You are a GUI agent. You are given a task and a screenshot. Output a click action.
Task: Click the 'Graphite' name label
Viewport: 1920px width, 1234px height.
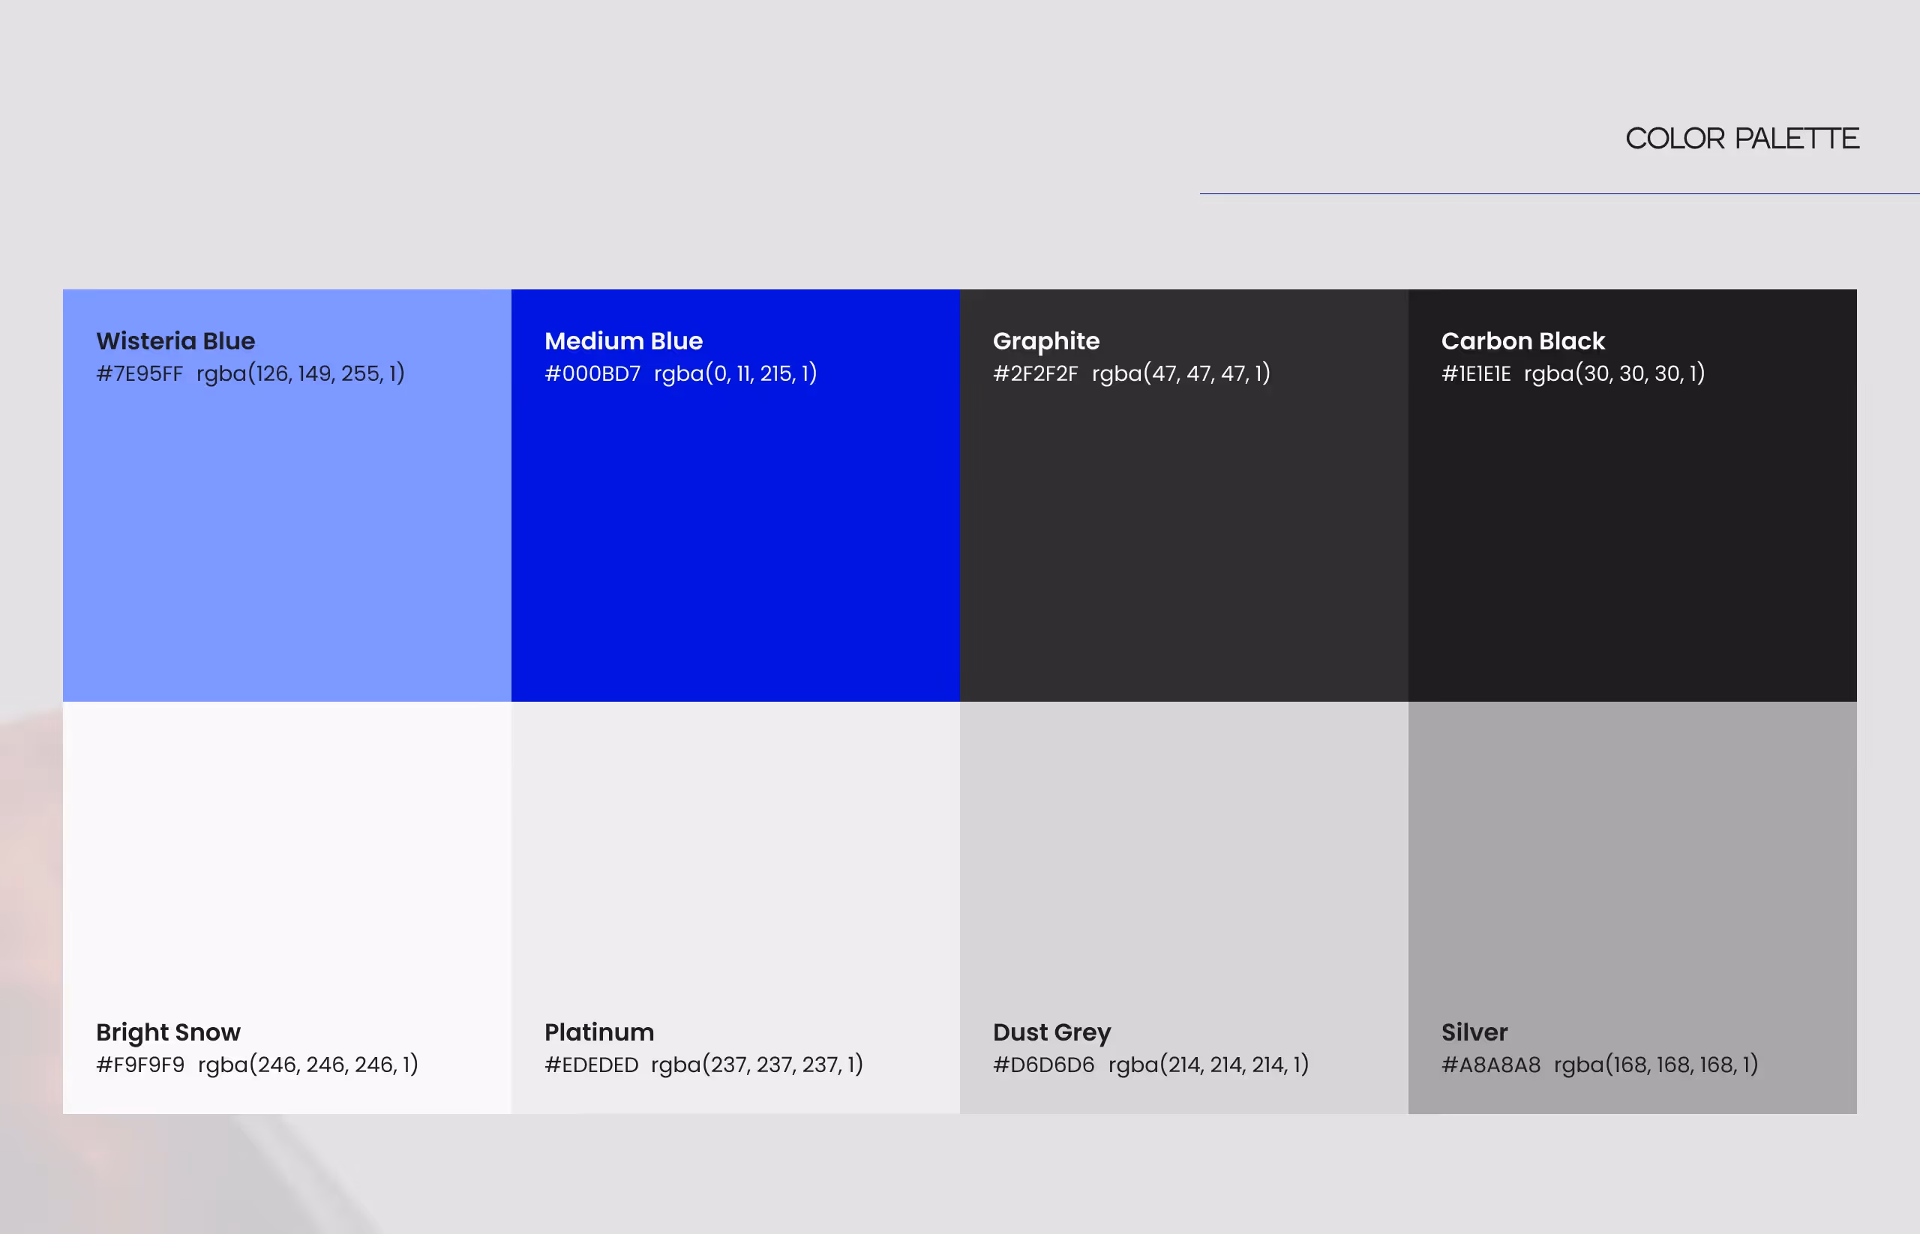pyautogui.click(x=1046, y=342)
